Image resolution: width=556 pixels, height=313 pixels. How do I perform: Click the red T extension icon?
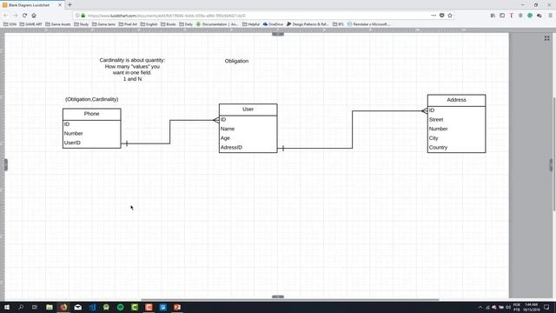[x=512, y=16]
